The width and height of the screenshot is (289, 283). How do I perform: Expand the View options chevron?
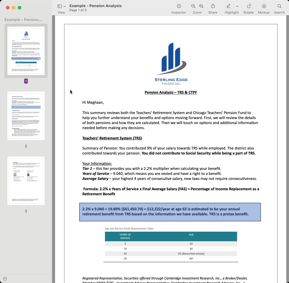[64, 6]
